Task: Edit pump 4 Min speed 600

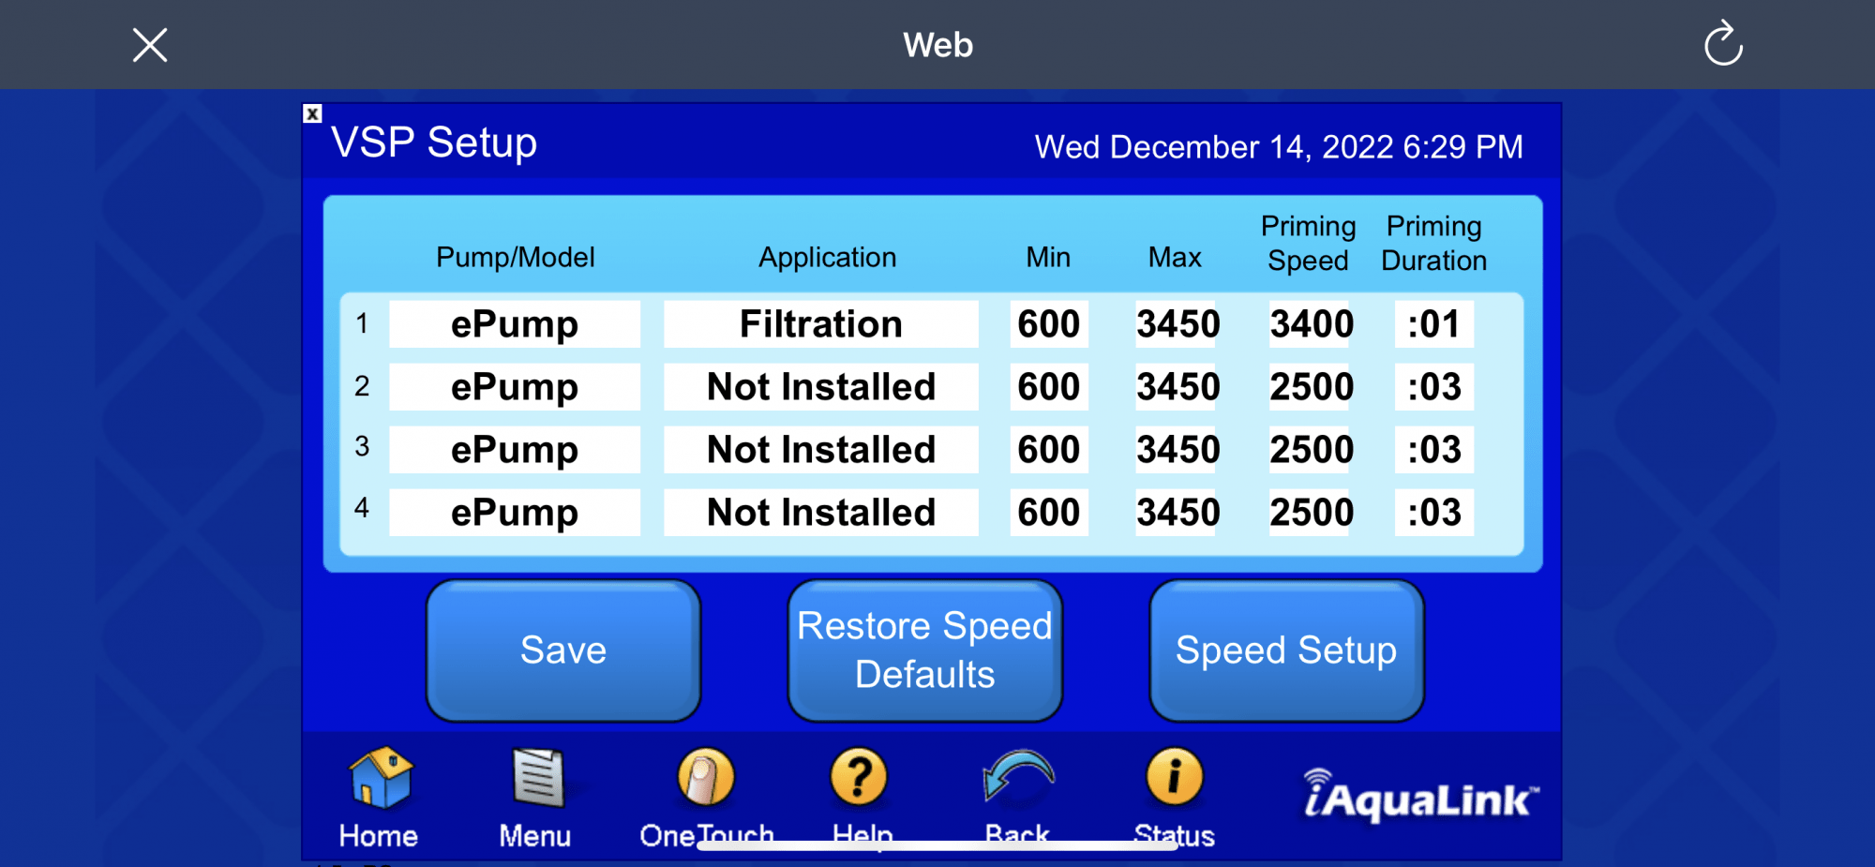Action: coord(1049,513)
